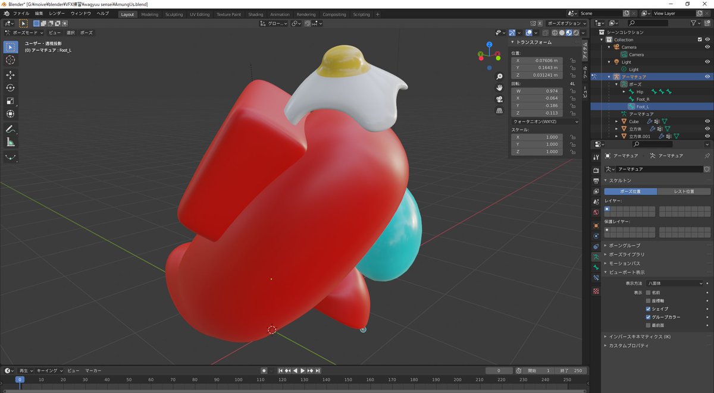714x393 pixels.
Task: Select the Move tool
Action: pyautogui.click(x=11, y=75)
